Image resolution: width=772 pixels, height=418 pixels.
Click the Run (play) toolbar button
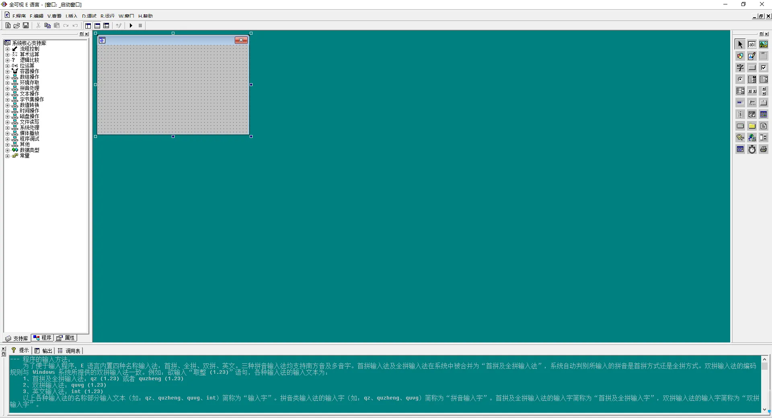tap(131, 26)
